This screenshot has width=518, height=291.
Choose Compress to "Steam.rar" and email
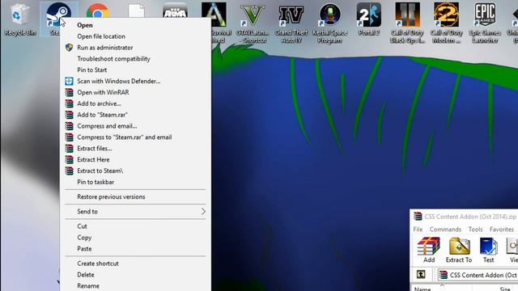(x=135, y=137)
